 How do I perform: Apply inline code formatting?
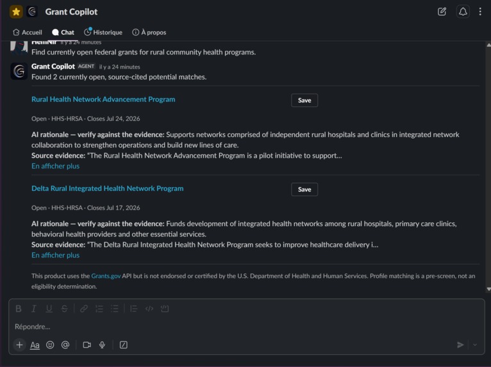(x=149, y=309)
